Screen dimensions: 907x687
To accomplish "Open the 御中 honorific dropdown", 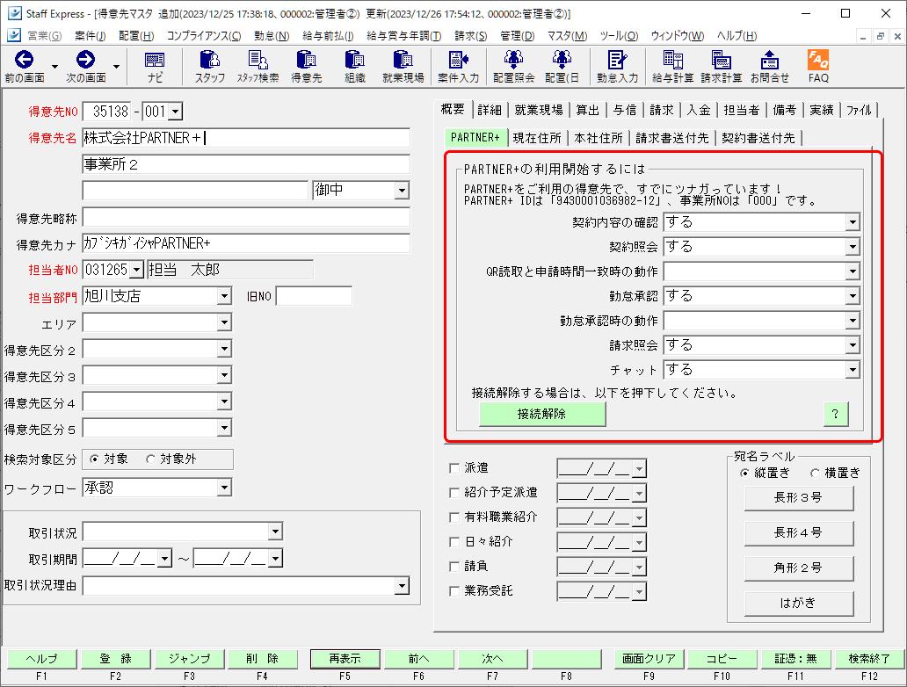I will (402, 191).
